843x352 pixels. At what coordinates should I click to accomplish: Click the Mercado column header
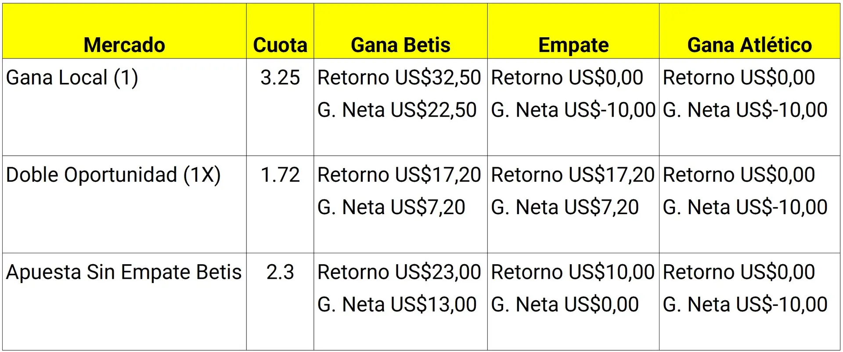coord(124,45)
